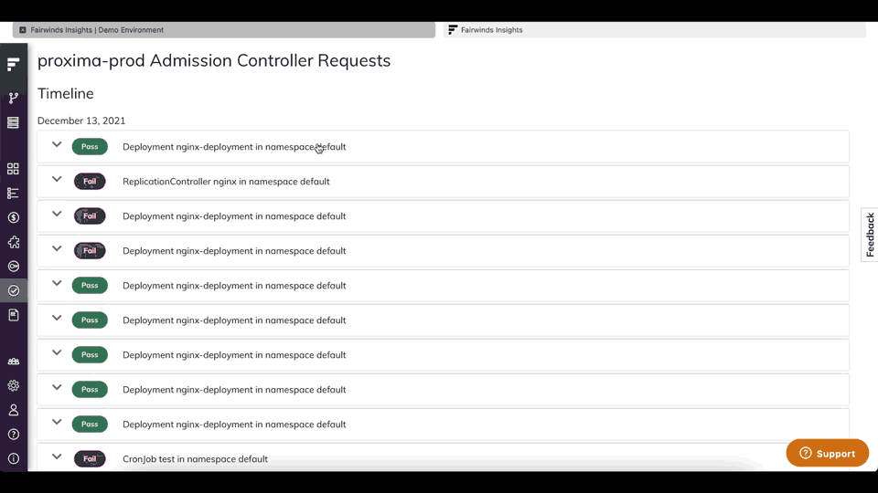Image resolution: width=878 pixels, height=493 pixels.
Task: Open the puzzle-piece add-ons icon
Action: (x=14, y=242)
